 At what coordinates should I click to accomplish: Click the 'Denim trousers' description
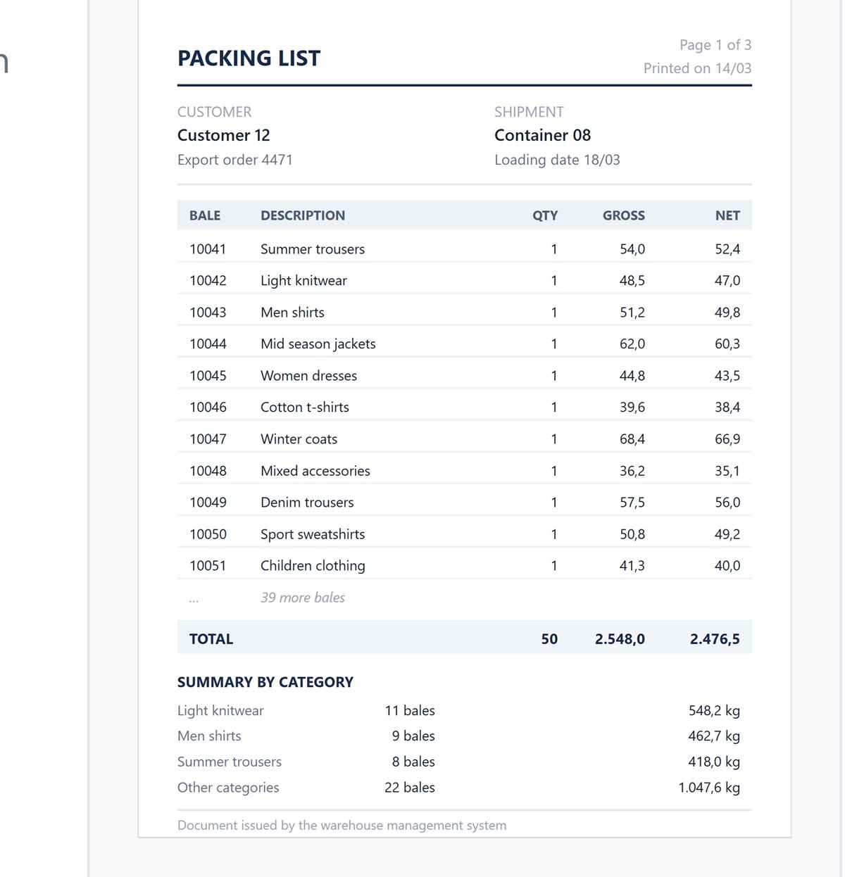point(307,503)
